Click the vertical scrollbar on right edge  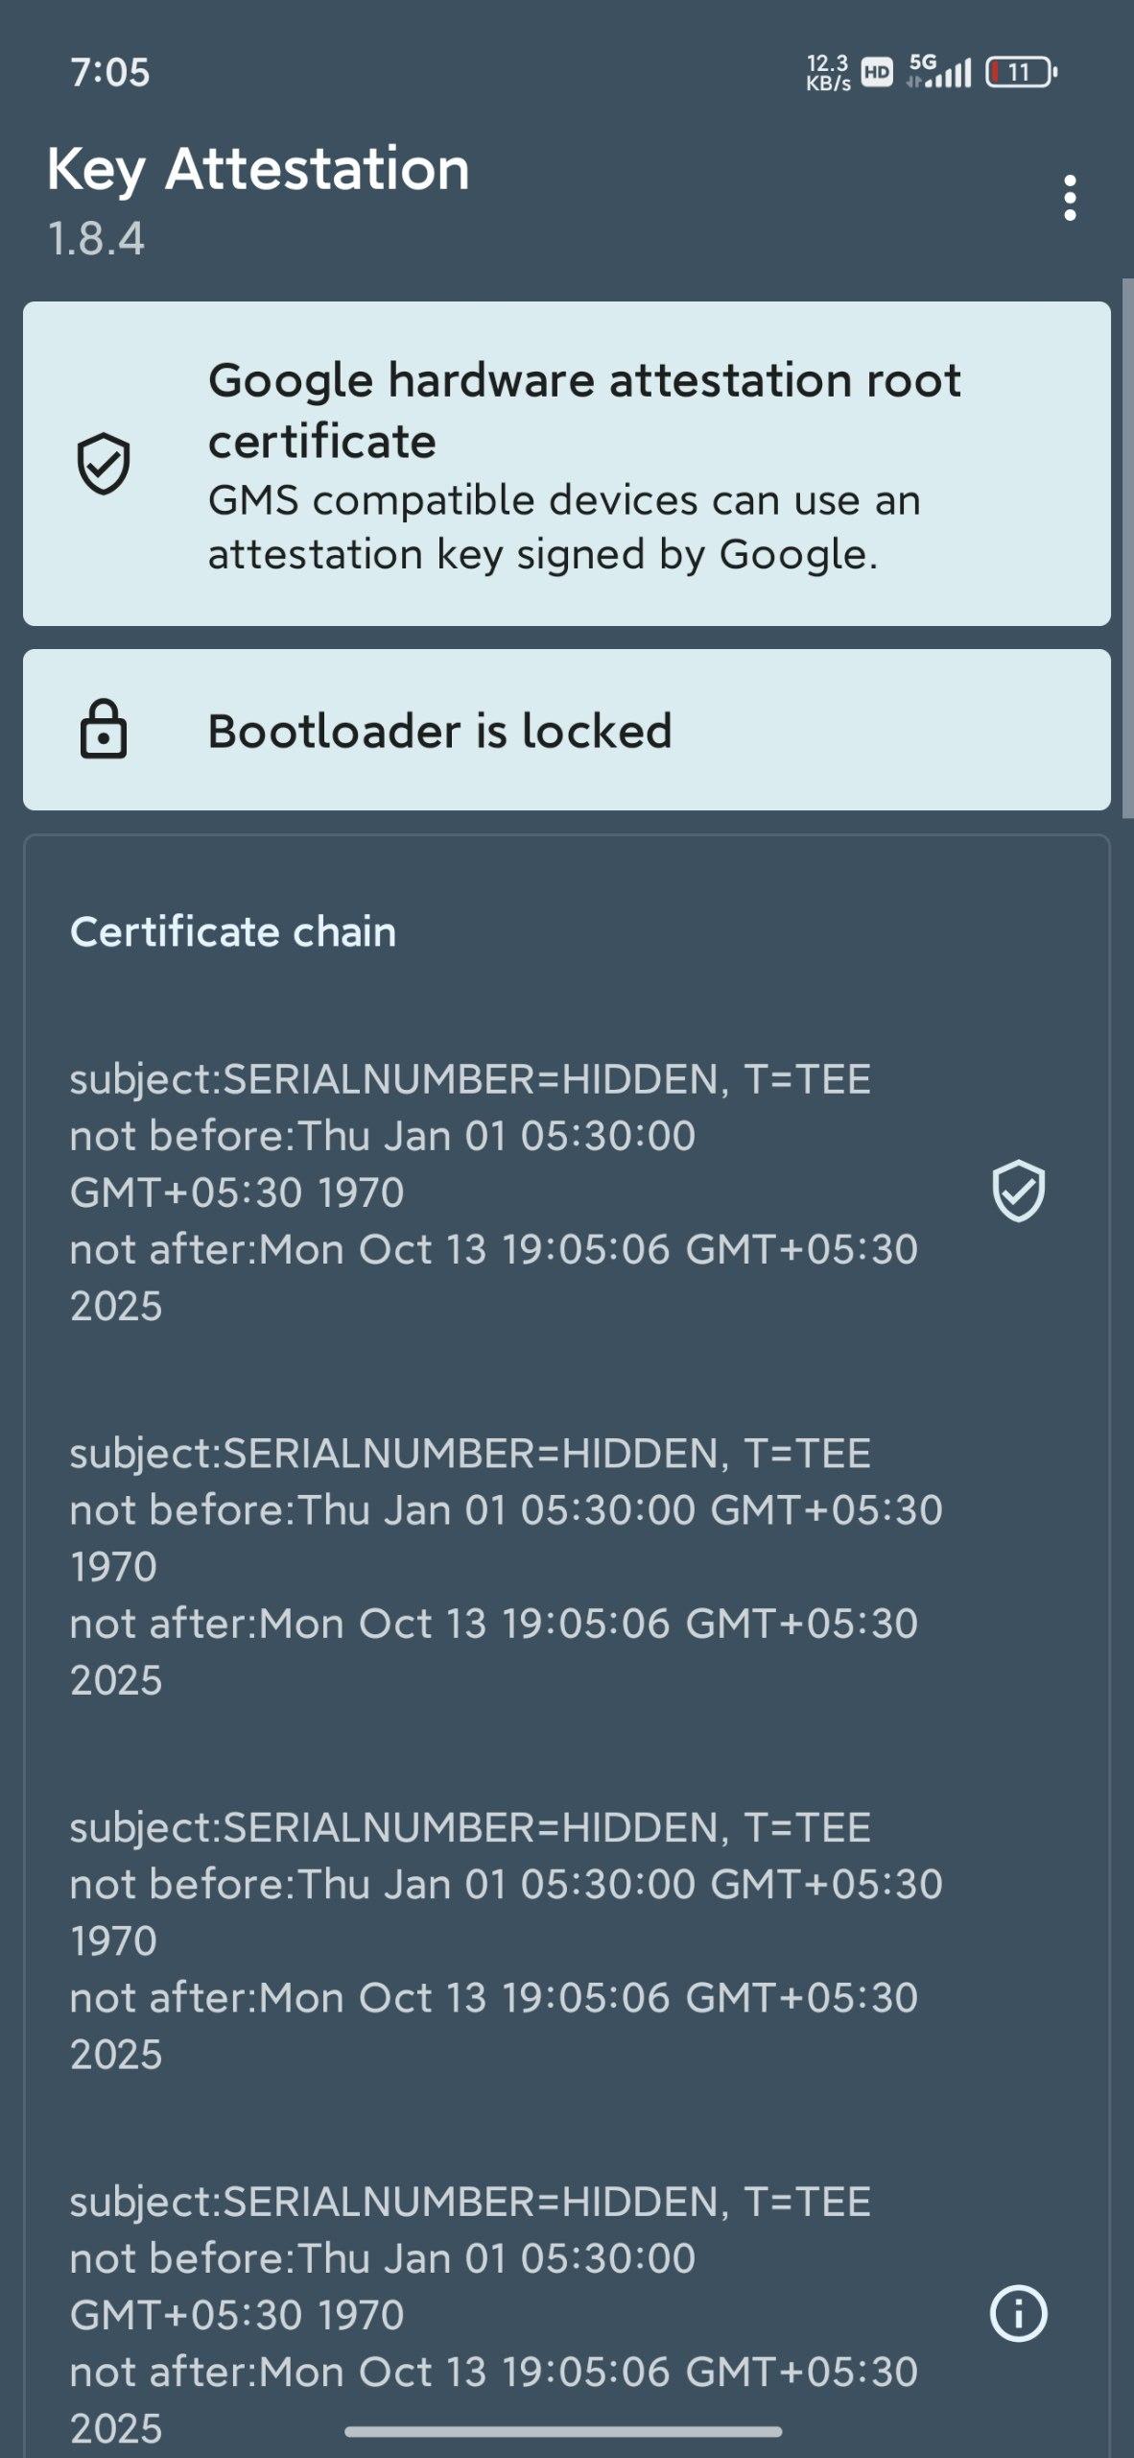tap(1127, 547)
